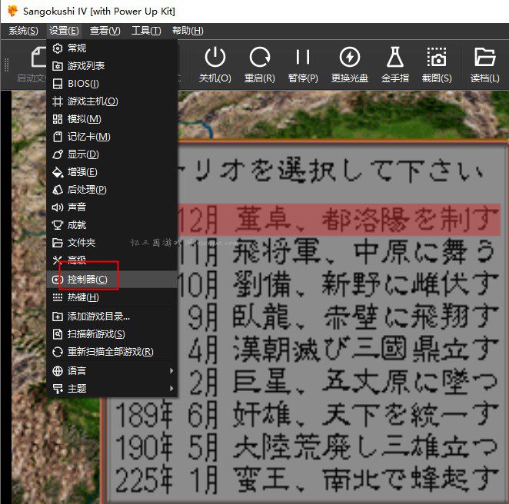
Task: Click 重新扫描全部游戏(R) rescan all games
Action: (112, 352)
